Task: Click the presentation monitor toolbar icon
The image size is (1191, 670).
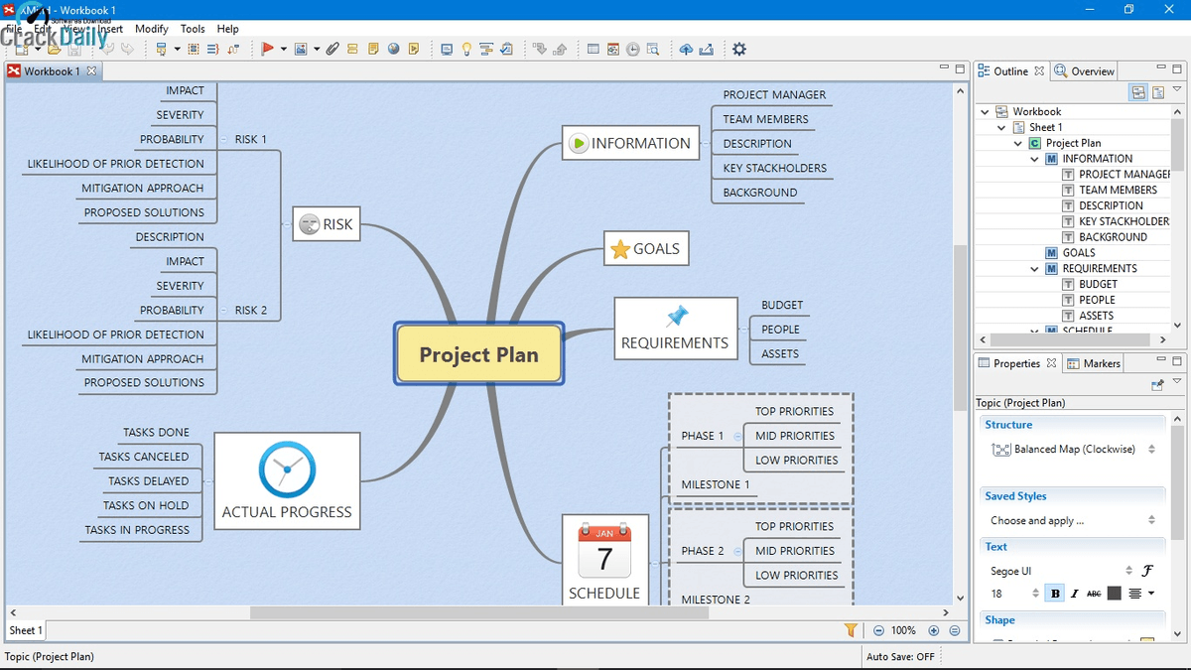Action: click(x=447, y=49)
